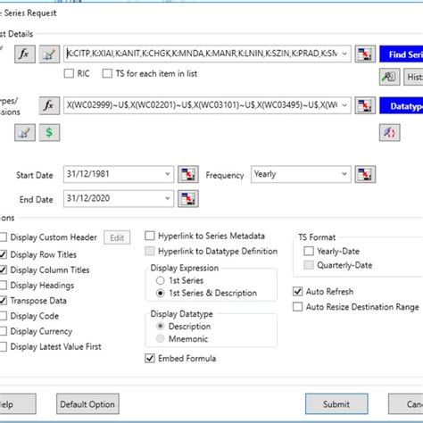Screen dimensions: 423x423
Task: Click the expression builder icon with braces
Action: (x=389, y=132)
